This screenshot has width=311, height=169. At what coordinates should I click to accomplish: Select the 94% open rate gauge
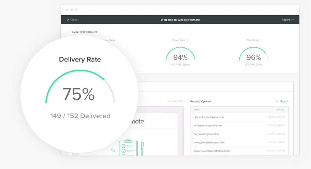point(180,54)
